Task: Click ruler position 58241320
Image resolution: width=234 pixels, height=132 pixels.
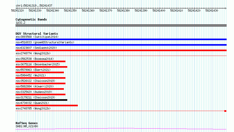Action: 17,10
